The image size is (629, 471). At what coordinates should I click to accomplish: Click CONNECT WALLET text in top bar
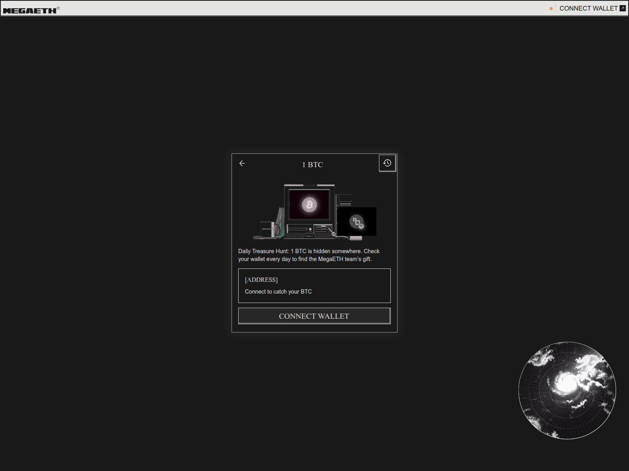click(588, 8)
